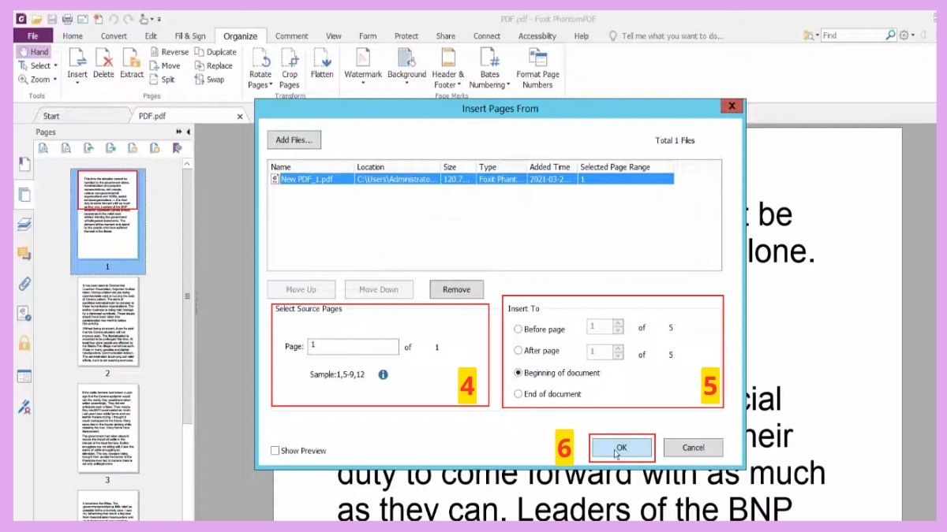Click the Print icon in quick access toolbar
The height and width of the screenshot is (532, 947).
point(67,18)
